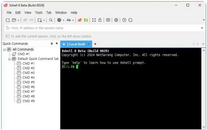
Task: Click the Find magnifier icon
Action: (x=51, y=20)
